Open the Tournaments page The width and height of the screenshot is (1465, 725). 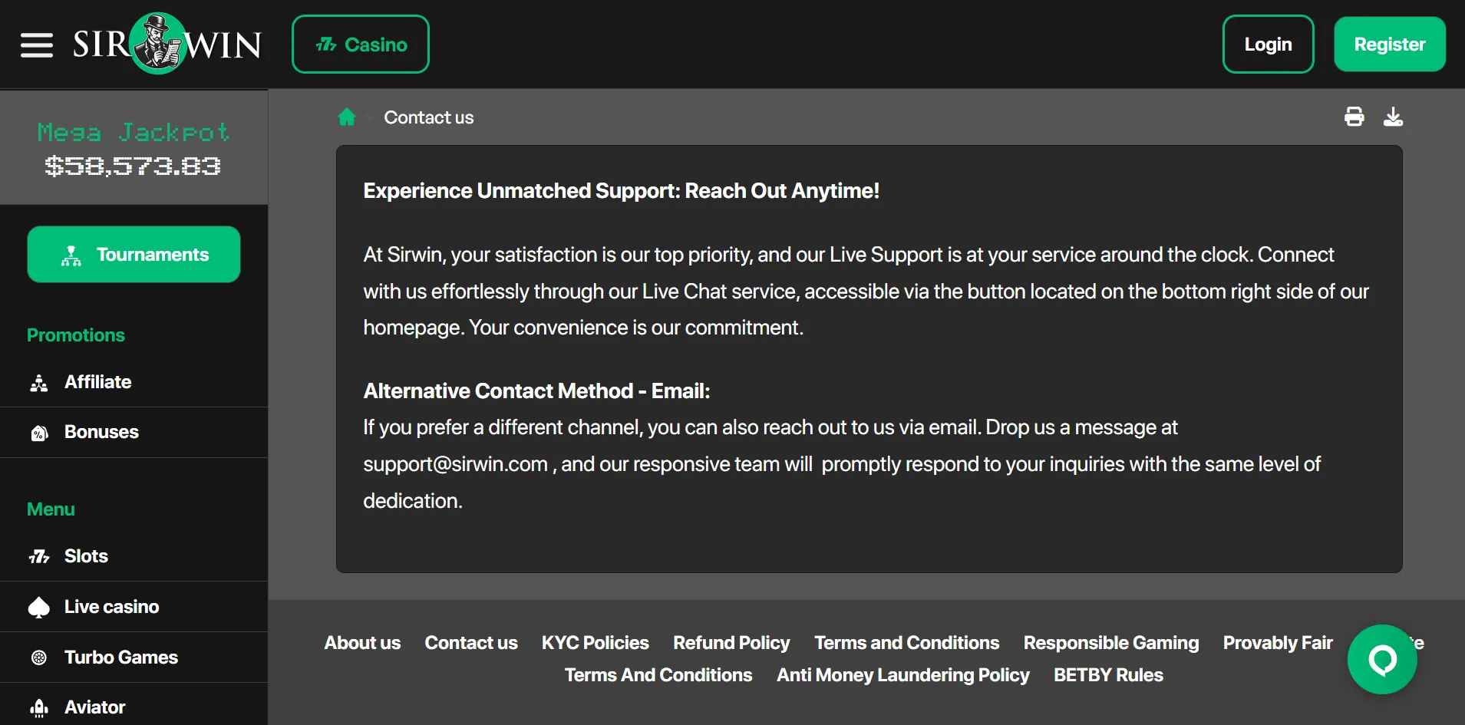pos(134,255)
